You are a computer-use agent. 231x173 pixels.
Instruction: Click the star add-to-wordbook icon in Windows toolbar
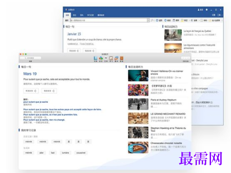(x=210, y=20)
